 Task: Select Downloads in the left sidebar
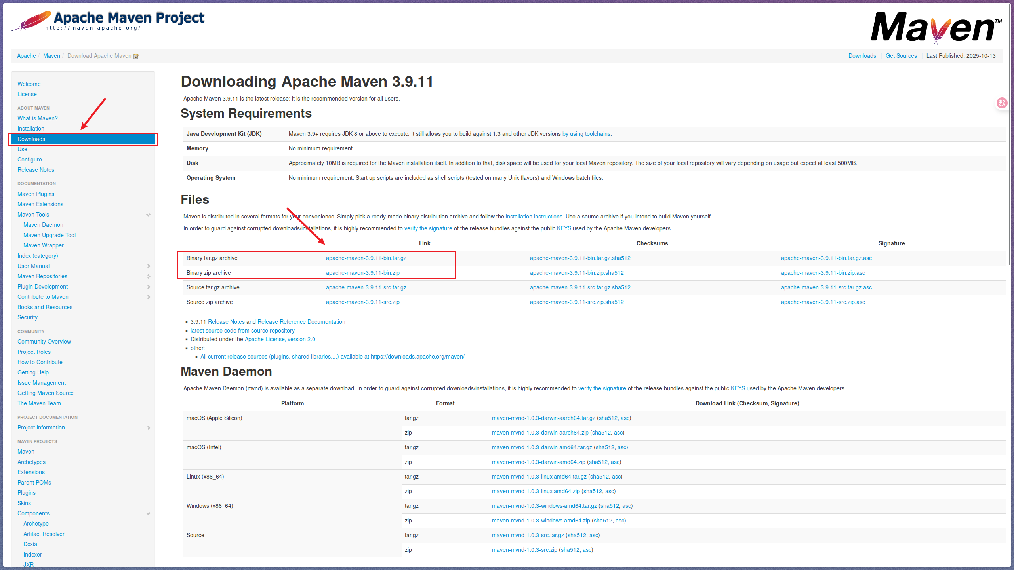[x=31, y=139]
